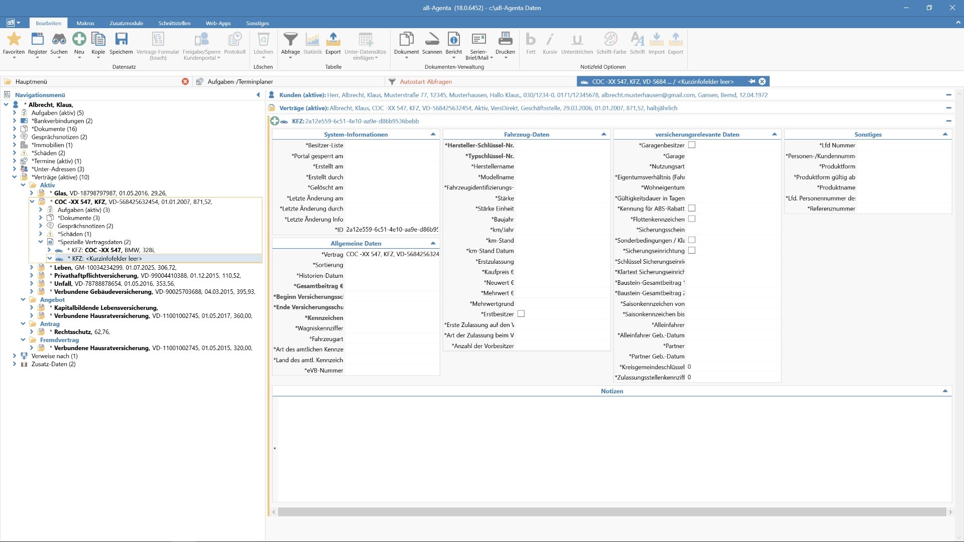Viewport: 964px width, 542px height.
Task: Collapse the Notizen section
Action: tap(945, 391)
